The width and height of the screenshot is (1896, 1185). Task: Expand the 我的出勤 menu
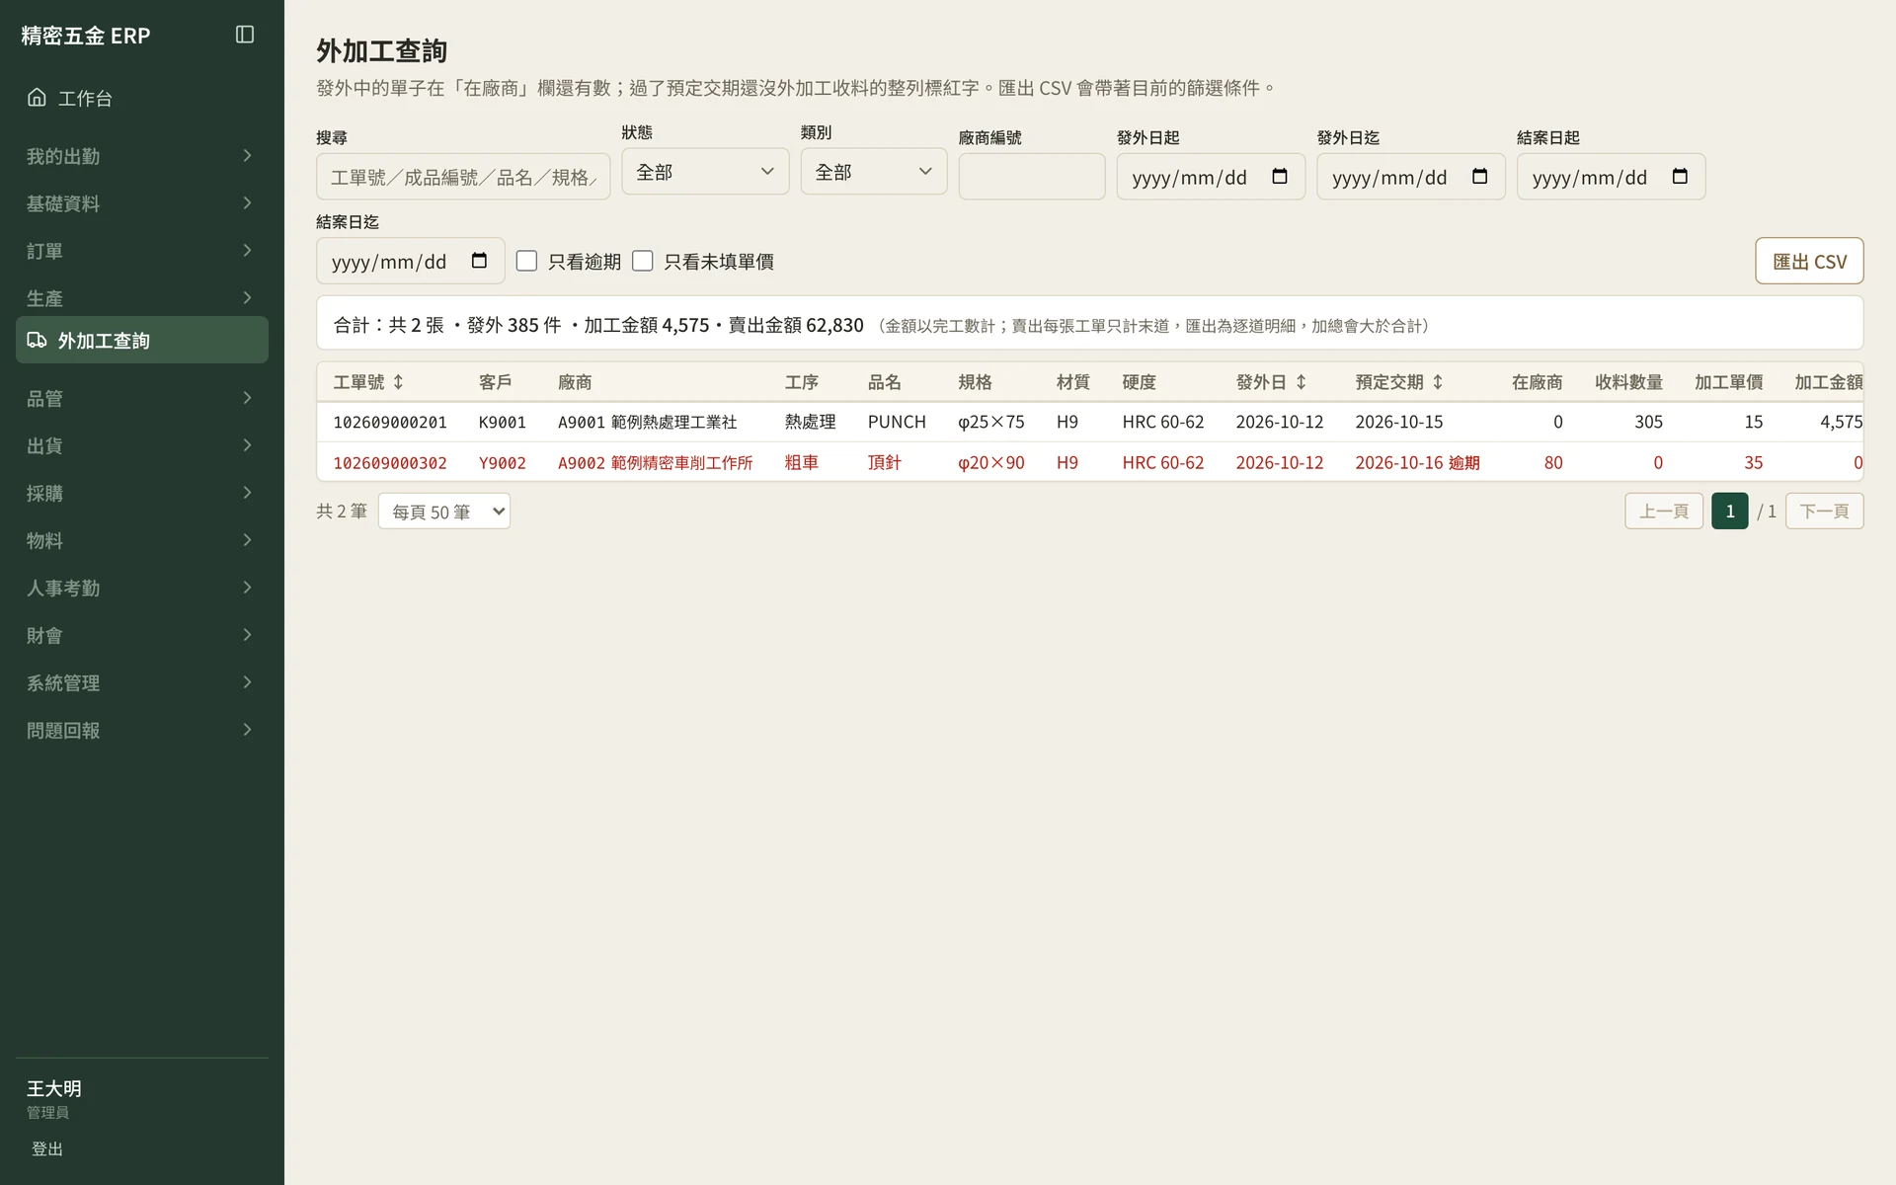click(141, 156)
